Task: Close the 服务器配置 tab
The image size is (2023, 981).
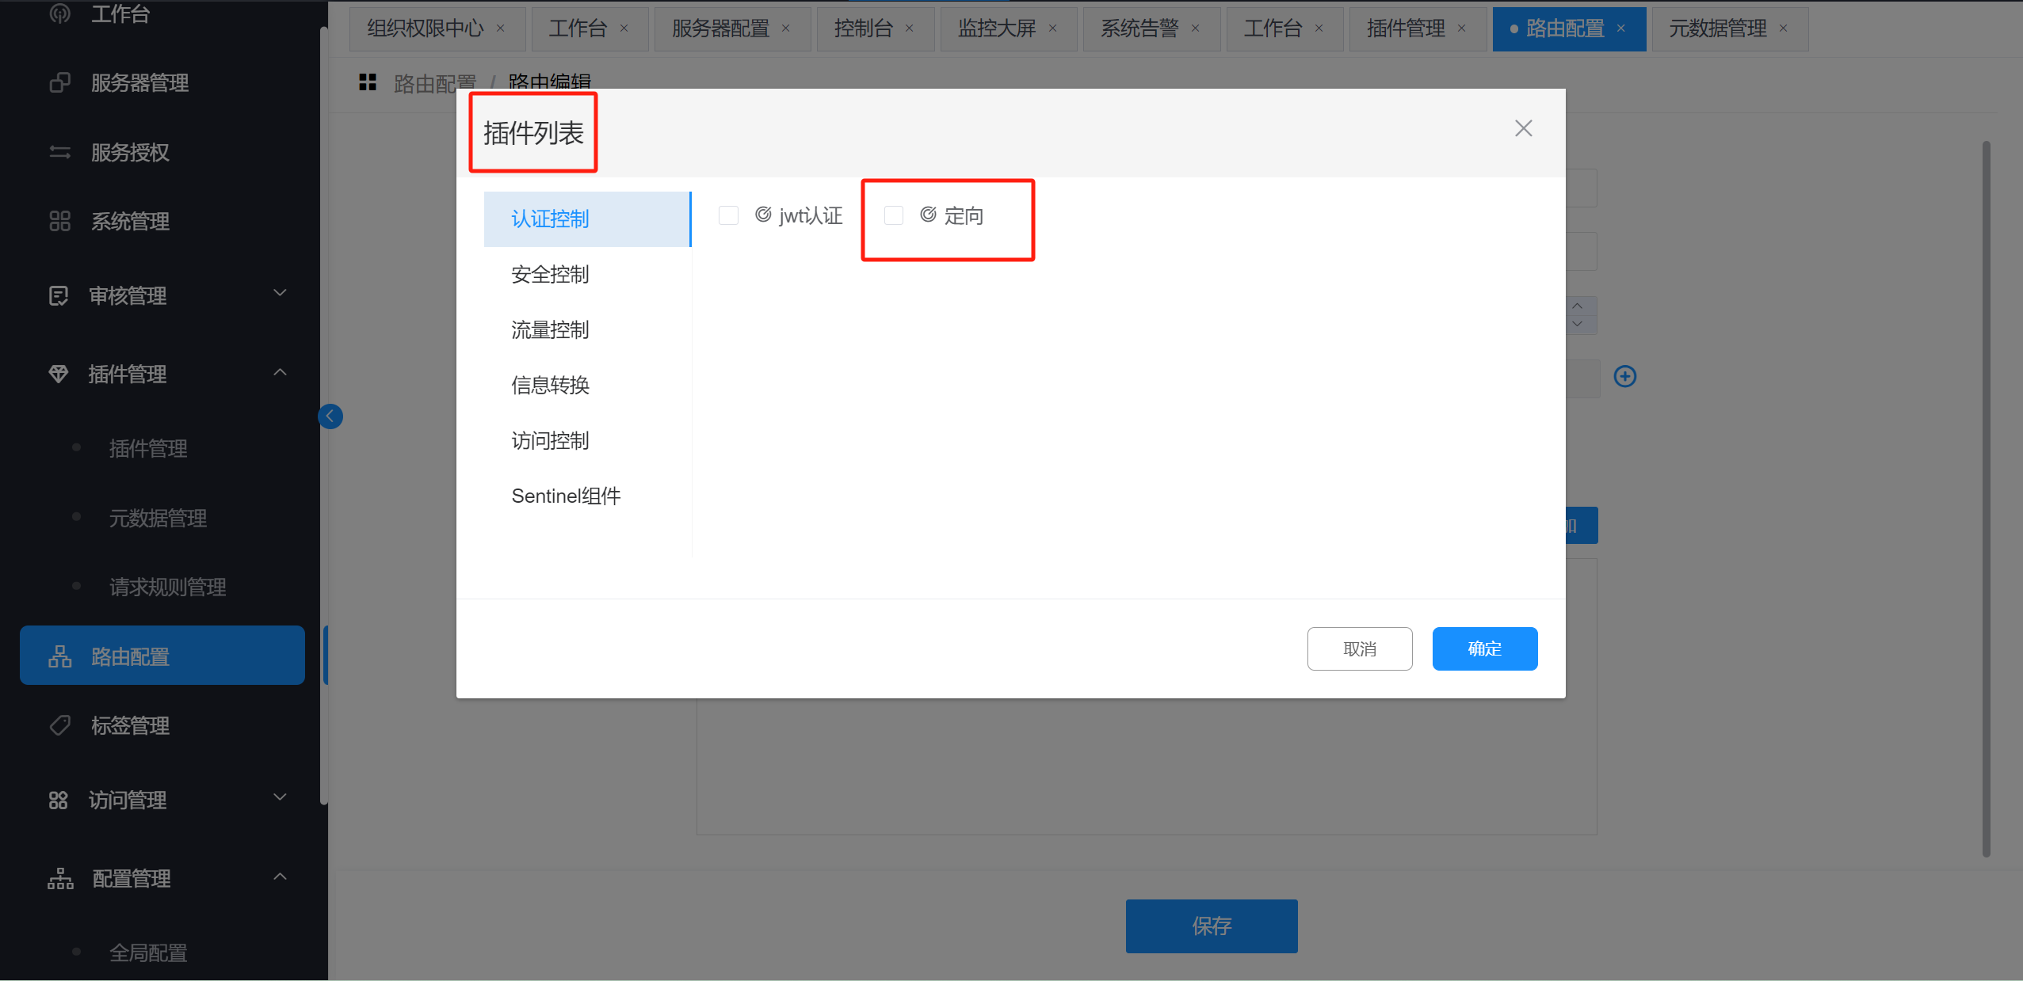Action: pyautogui.click(x=786, y=29)
